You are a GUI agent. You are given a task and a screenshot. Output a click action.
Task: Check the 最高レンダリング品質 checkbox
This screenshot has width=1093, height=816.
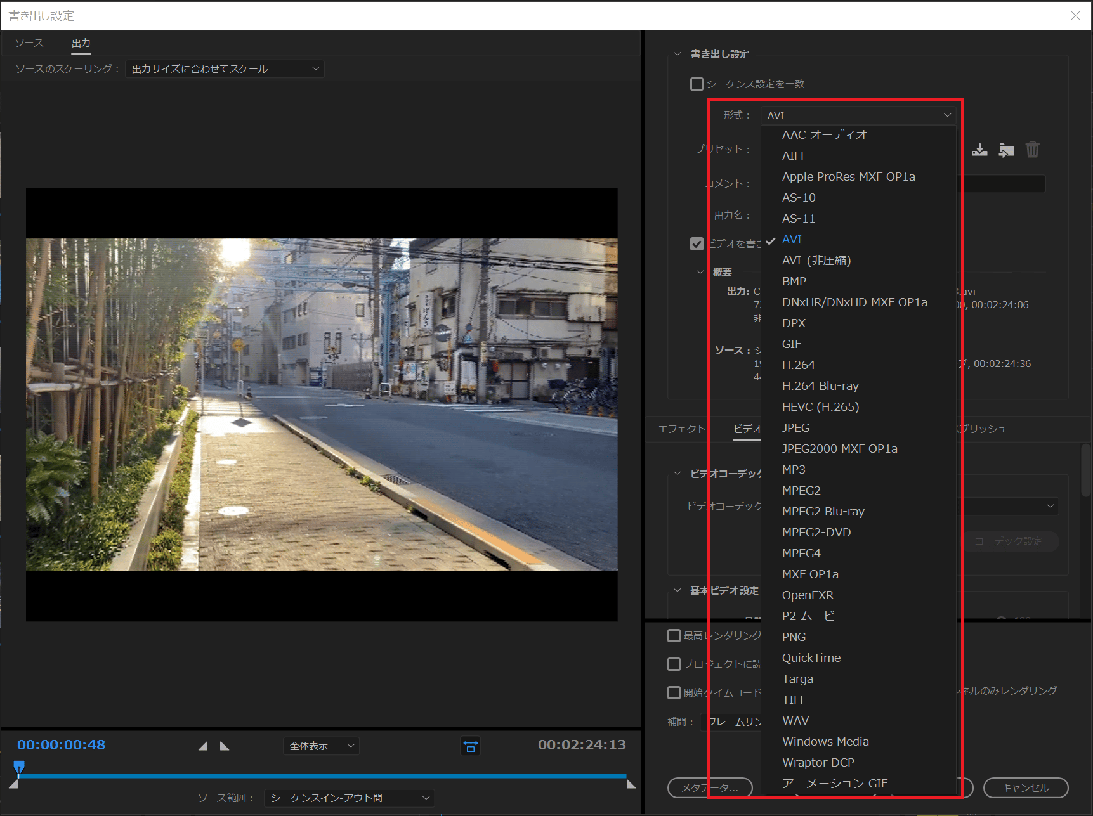[x=674, y=635]
